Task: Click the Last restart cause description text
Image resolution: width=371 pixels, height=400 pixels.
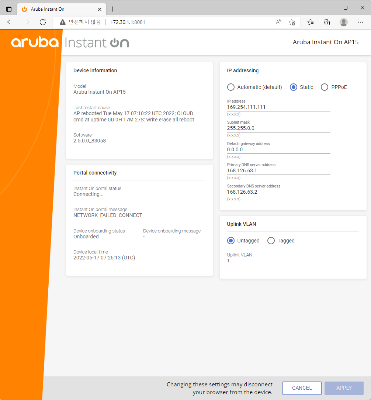Action: [x=134, y=117]
